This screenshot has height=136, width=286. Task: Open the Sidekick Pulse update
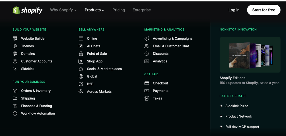[237, 106]
